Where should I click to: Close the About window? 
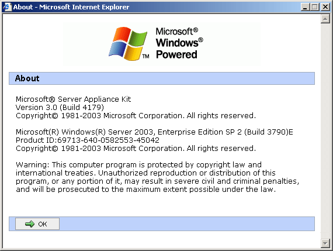(325, 7)
